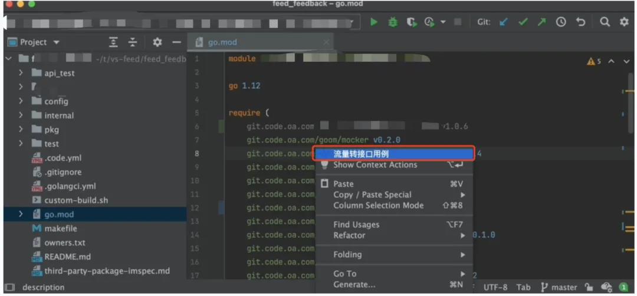This screenshot has width=637, height=296.
Task: Click the UTF-8 encoding in status bar
Action: (x=495, y=287)
